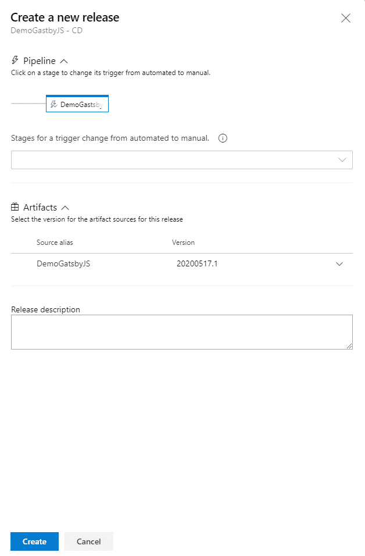The image size is (365, 556).
Task: Click the Version column header
Action: point(183,243)
